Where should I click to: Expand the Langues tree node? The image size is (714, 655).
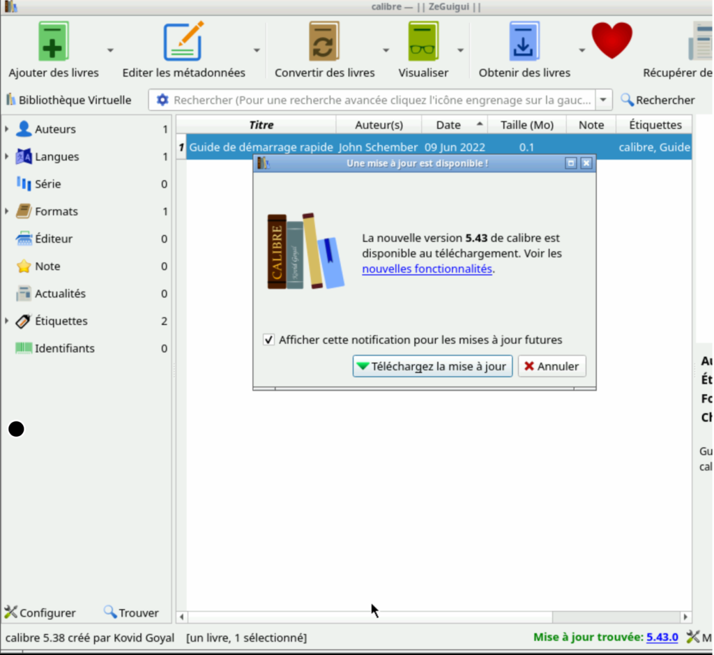pos(7,156)
